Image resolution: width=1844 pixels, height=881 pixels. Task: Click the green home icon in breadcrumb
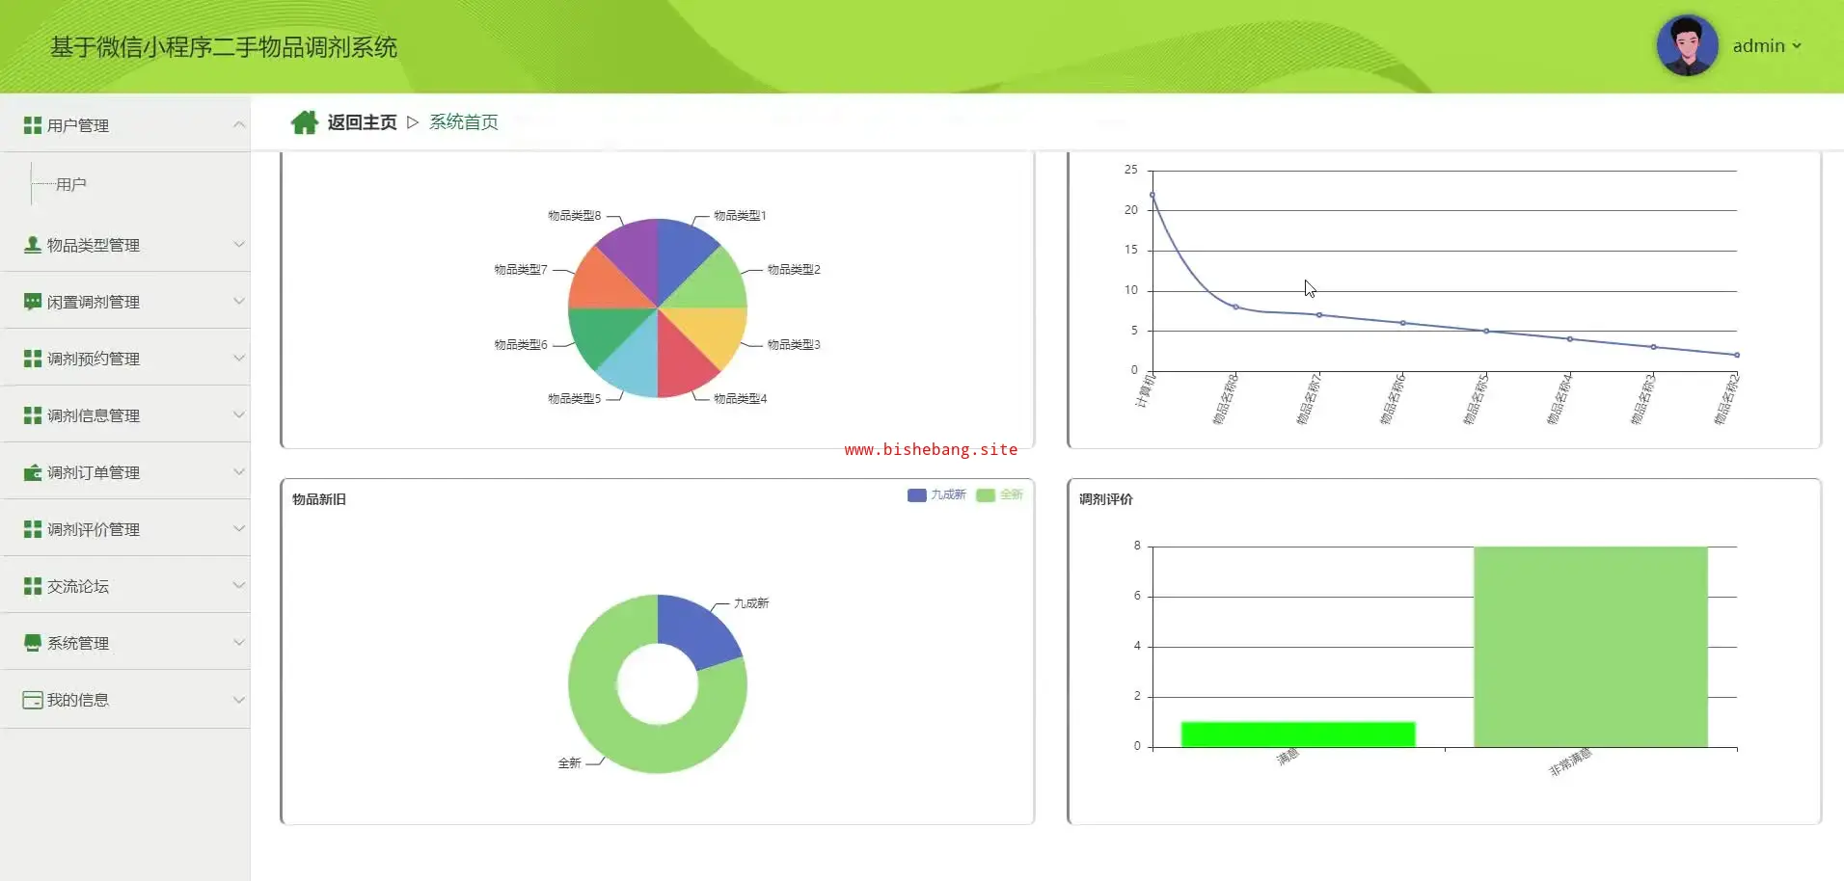(x=305, y=122)
